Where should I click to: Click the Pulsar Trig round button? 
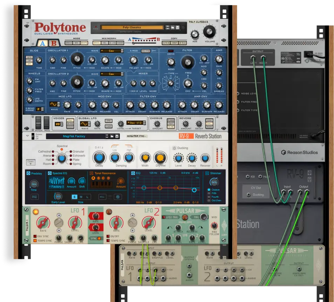[x=203, y=217]
